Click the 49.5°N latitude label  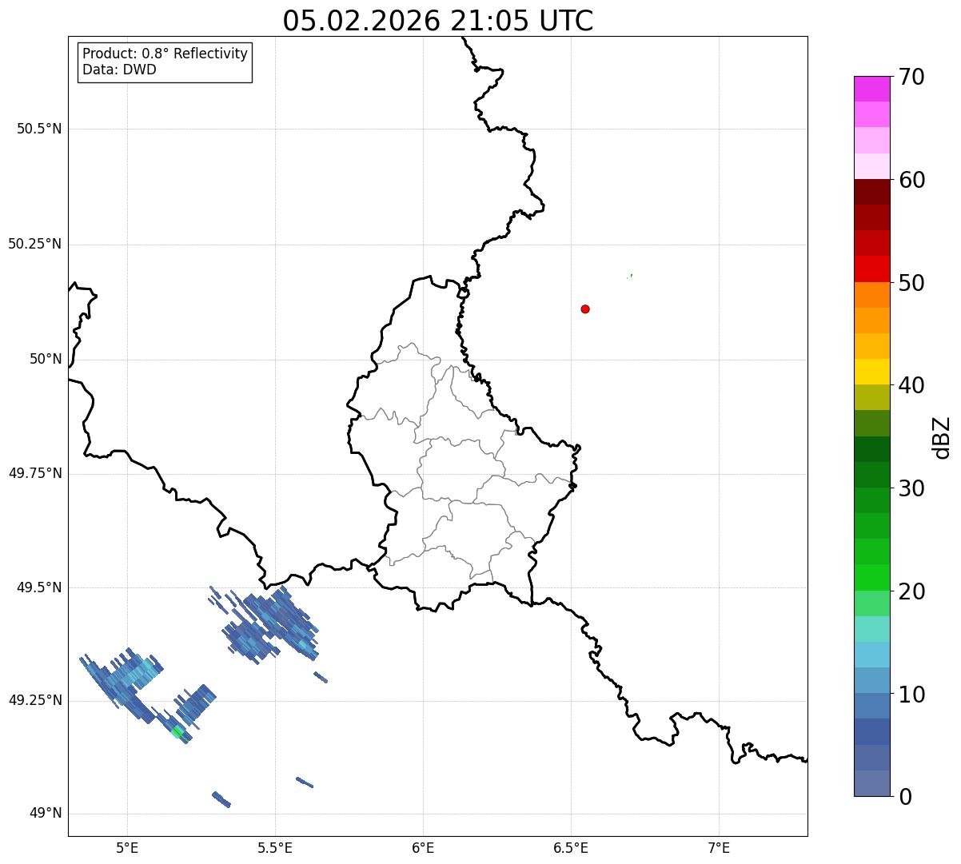pyautogui.click(x=39, y=587)
